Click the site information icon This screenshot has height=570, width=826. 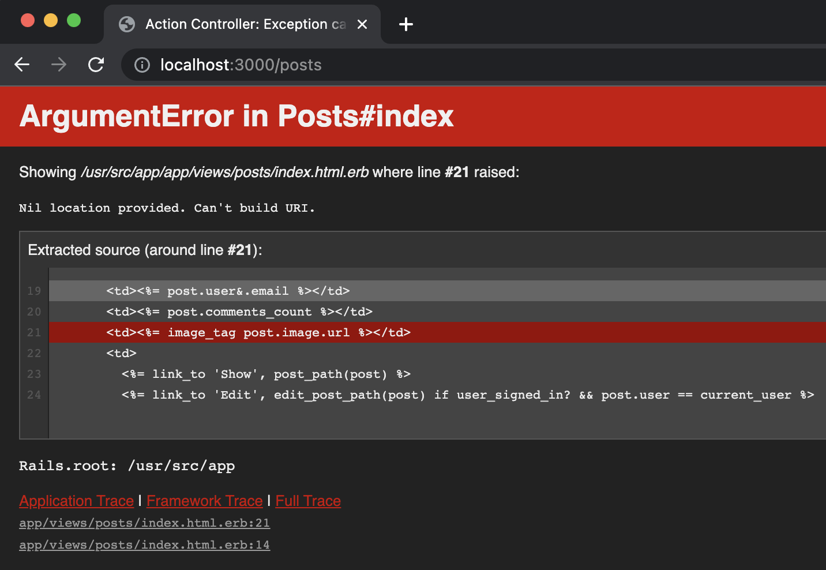click(142, 65)
